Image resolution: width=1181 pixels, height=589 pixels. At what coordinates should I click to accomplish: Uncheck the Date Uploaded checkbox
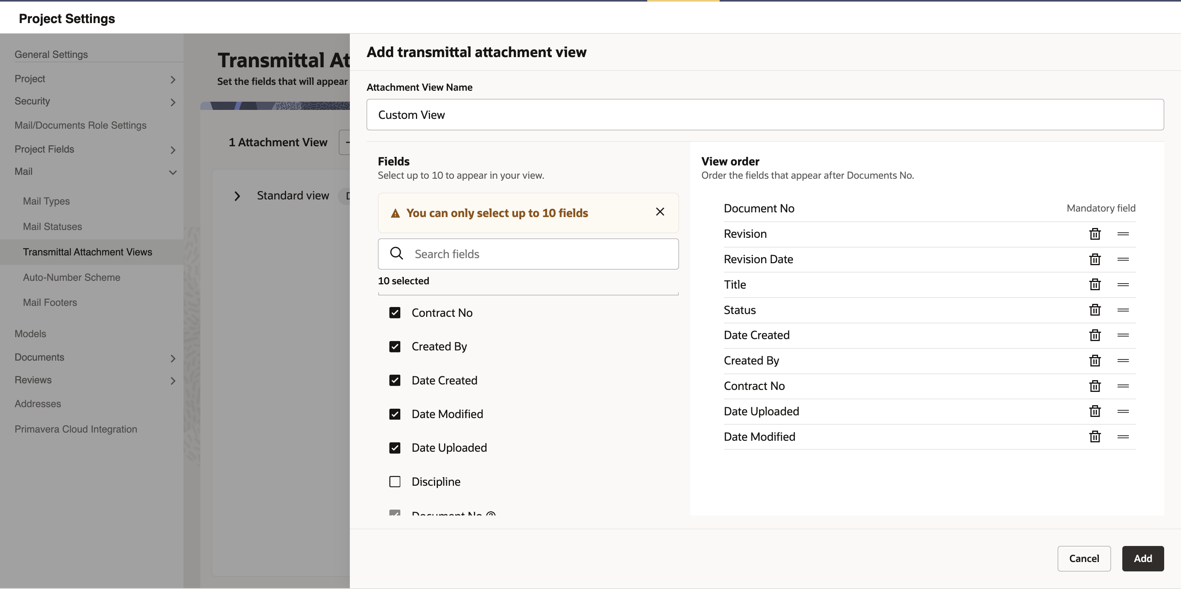pos(395,448)
